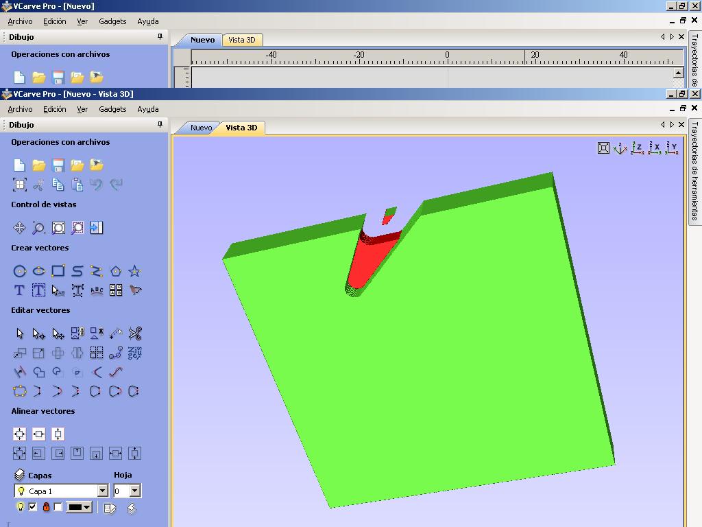This screenshot has width=702, height=527.
Task: Click the view along Z axis button
Action: 638,148
